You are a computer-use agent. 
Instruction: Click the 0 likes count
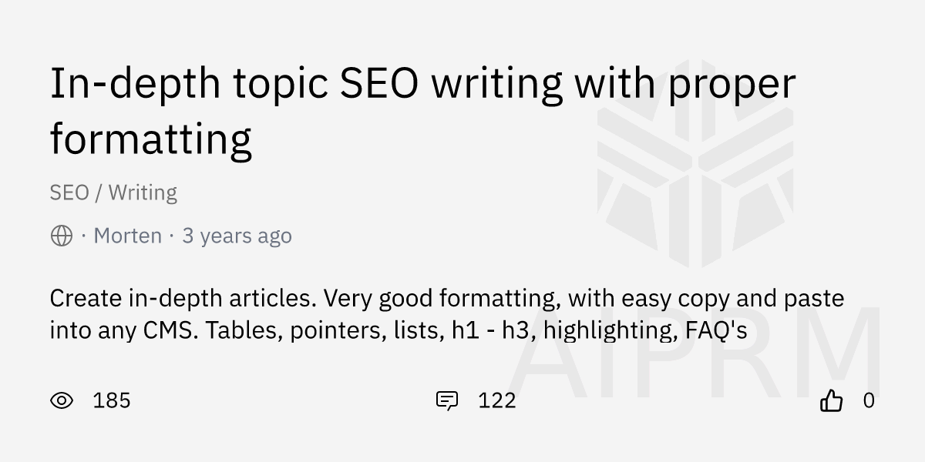(x=869, y=400)
